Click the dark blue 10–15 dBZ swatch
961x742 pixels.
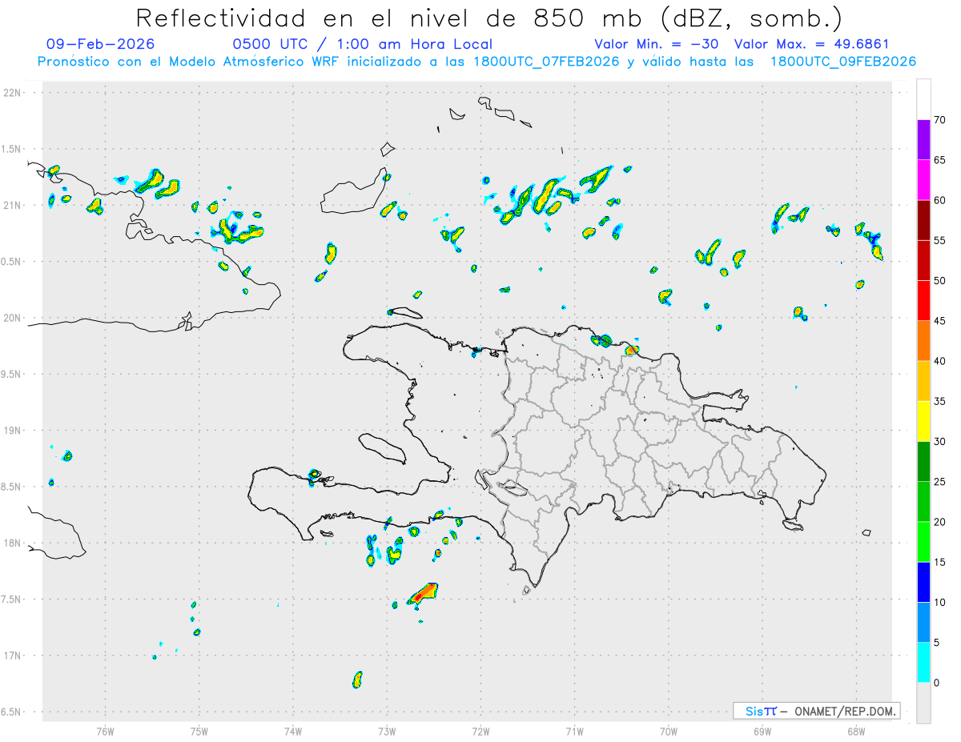tap(923, 582)
